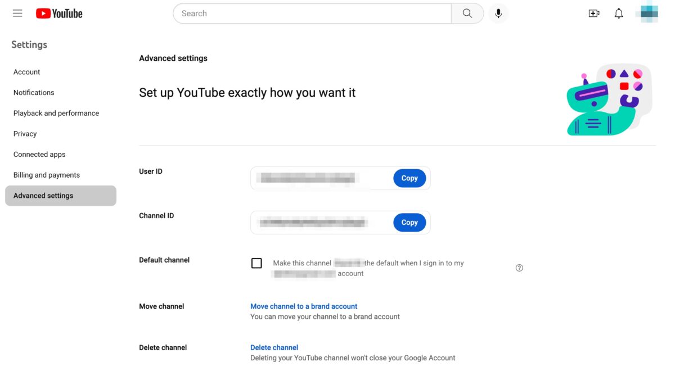Open the account avatar menu

tap(648, 13)
